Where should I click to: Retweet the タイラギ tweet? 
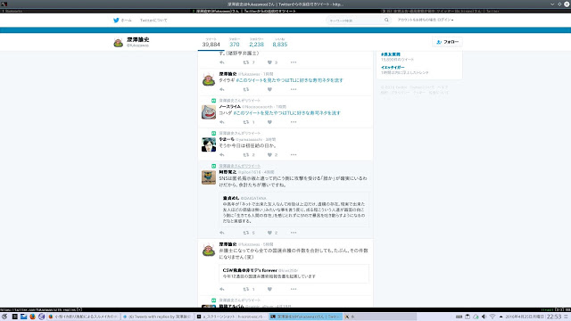tap(246, 89)
